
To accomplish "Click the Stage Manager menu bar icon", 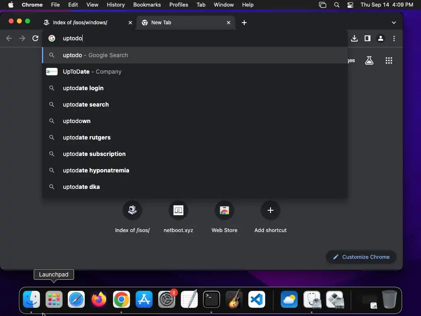I will coord(322,5).
